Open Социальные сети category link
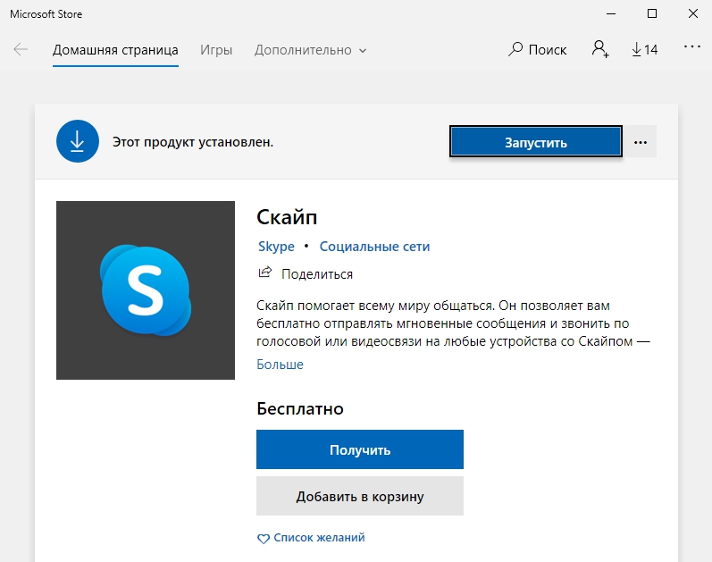The width and height of the screenshot is (712, 562). (x=374, y=247)
